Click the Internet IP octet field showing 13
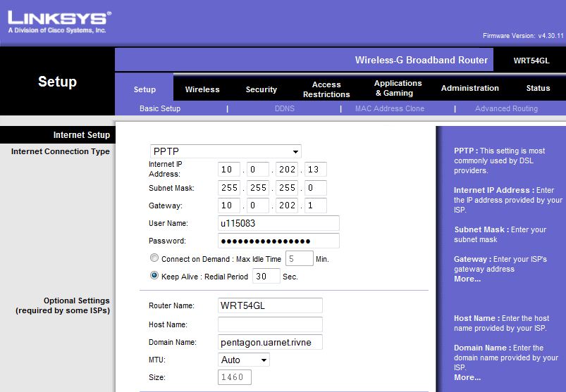 tap(316, 170)
